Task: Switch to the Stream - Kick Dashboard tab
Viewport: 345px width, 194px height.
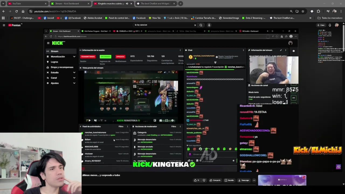Action: pos(70,4)
